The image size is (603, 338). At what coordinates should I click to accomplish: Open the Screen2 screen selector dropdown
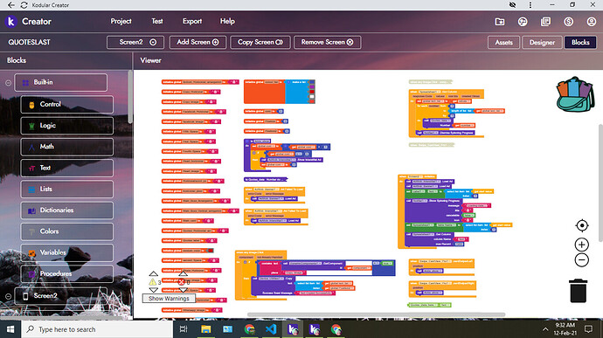pyautogui.click(x=135, y=42)
